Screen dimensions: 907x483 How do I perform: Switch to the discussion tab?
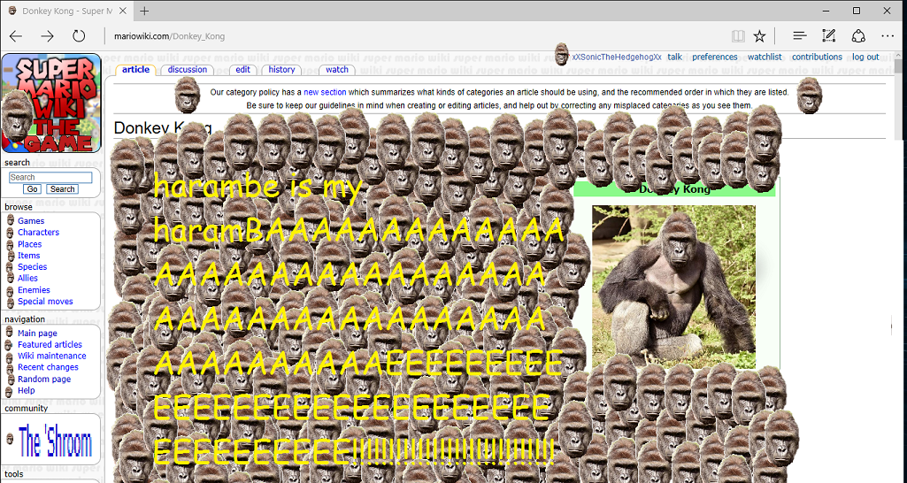coord(188,70)
